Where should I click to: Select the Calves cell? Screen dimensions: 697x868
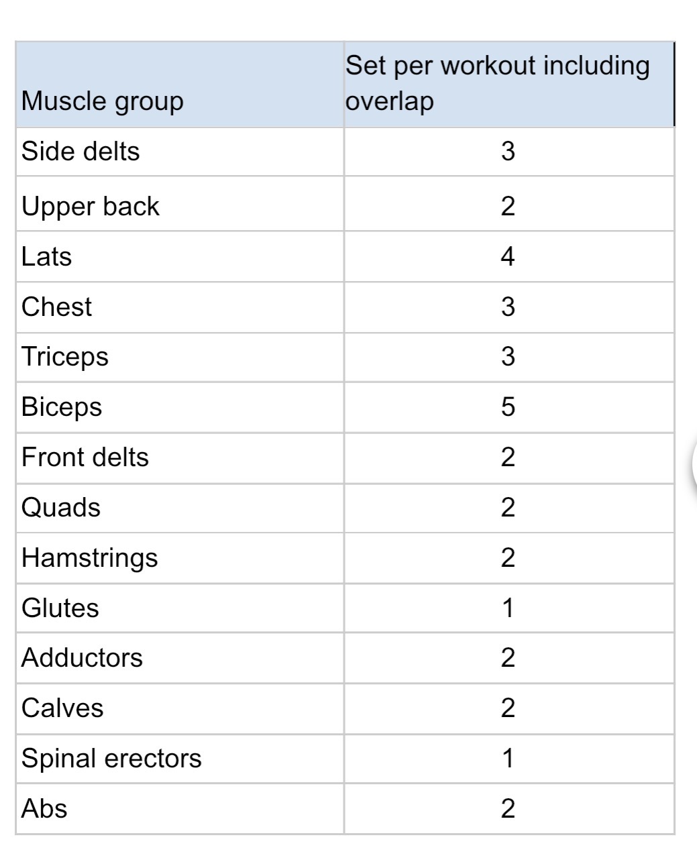tap(180, 708)
